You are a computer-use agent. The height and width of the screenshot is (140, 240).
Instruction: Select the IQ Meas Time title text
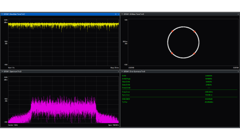pyautogui.click(x=134, y=14)
